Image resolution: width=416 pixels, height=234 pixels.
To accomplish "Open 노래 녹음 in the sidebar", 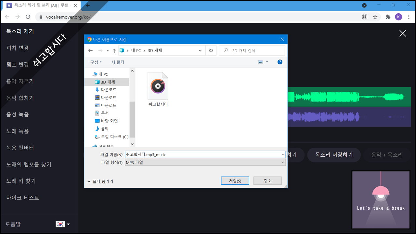I will click(18, 131).
